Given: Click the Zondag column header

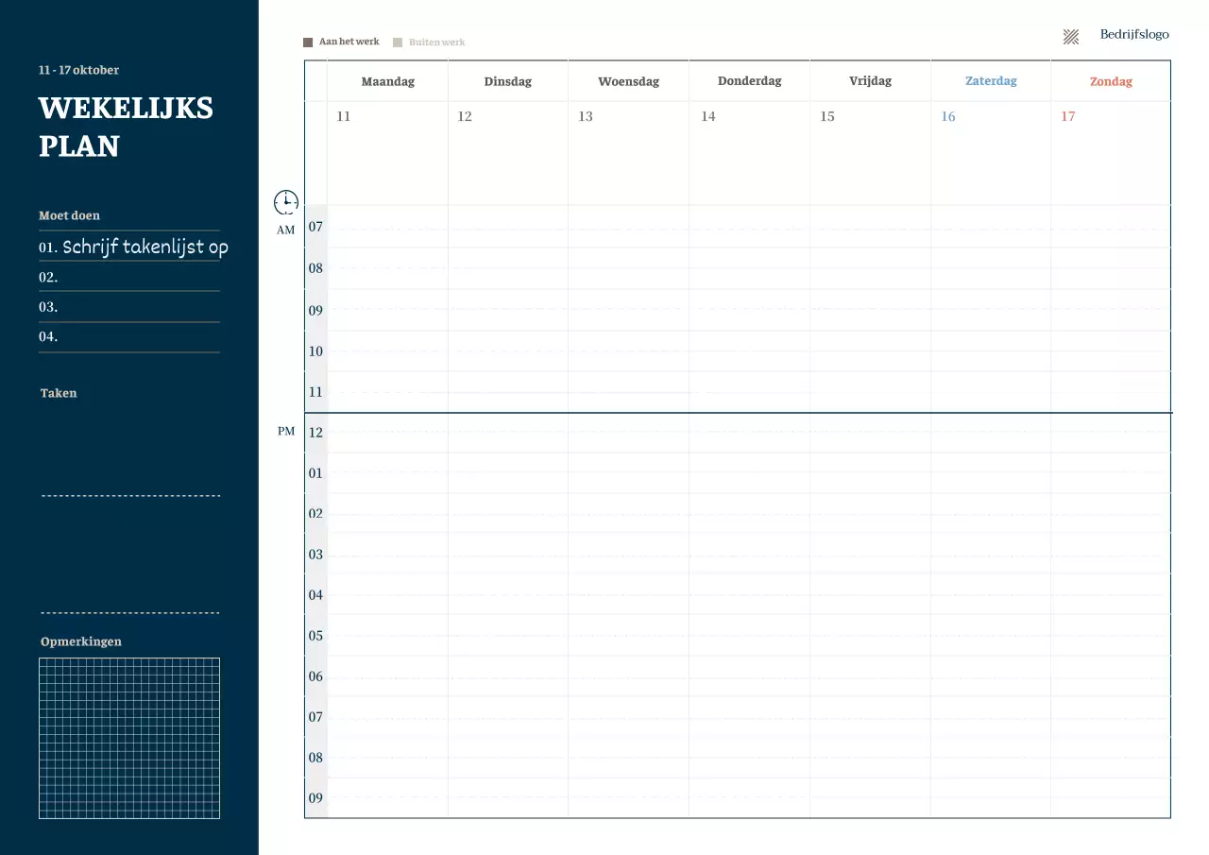Looking at the screenshot, I should click(1111, 81).
